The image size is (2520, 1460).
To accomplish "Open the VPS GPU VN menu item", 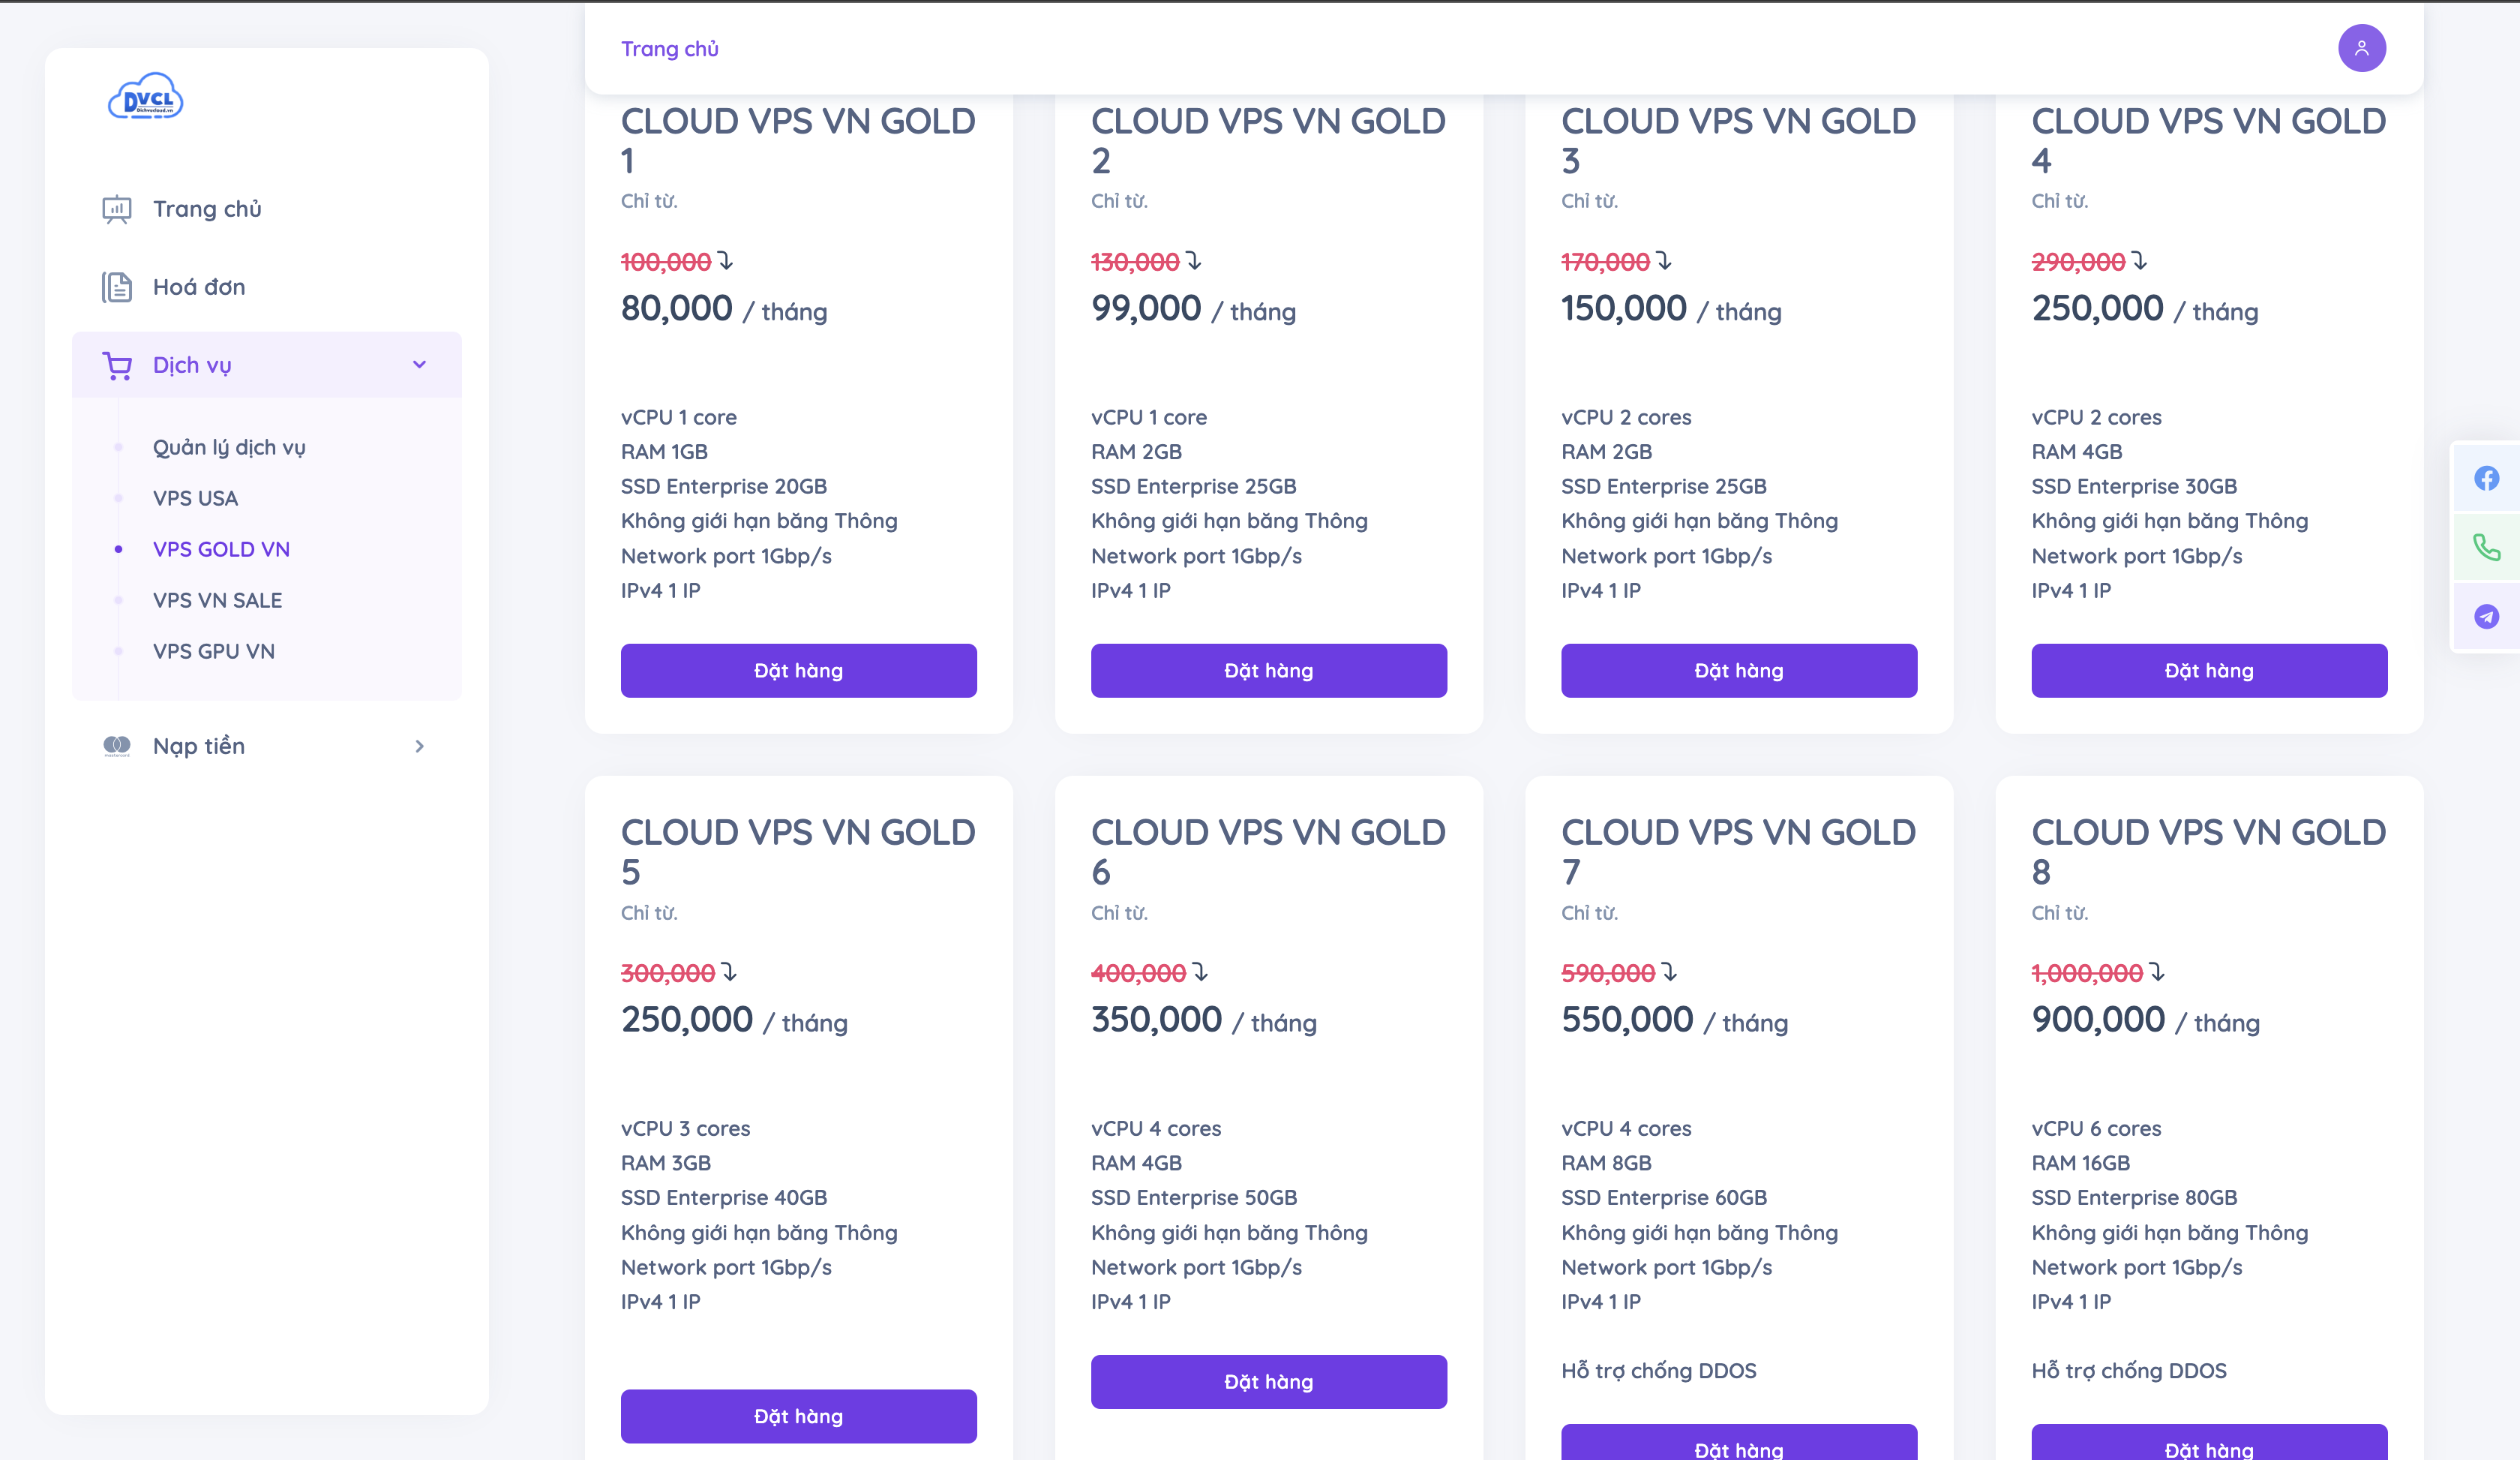I will coord(213,651).
